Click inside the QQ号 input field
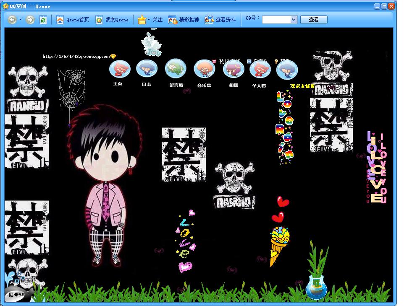The width and height of the screenshot is (404, 306). [x=275, y=20]
